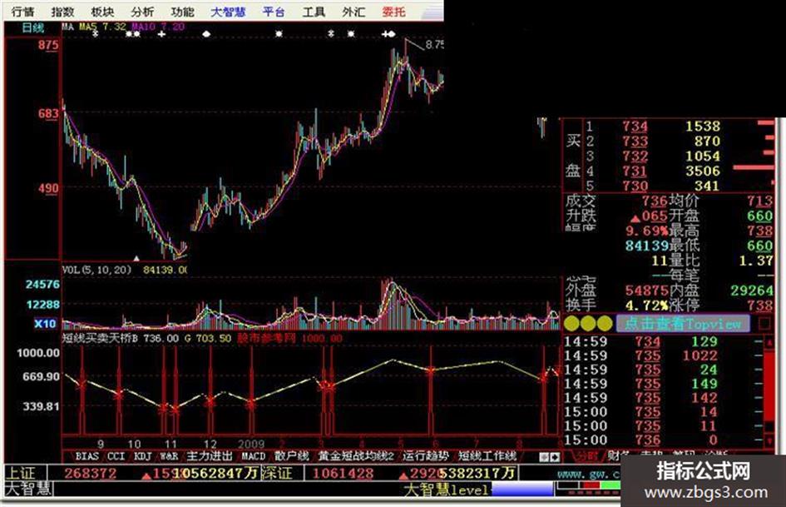Viewport: 786px width, 507px height.
Task: Click the middle star info marker above chart
Action: pos(279,34)
